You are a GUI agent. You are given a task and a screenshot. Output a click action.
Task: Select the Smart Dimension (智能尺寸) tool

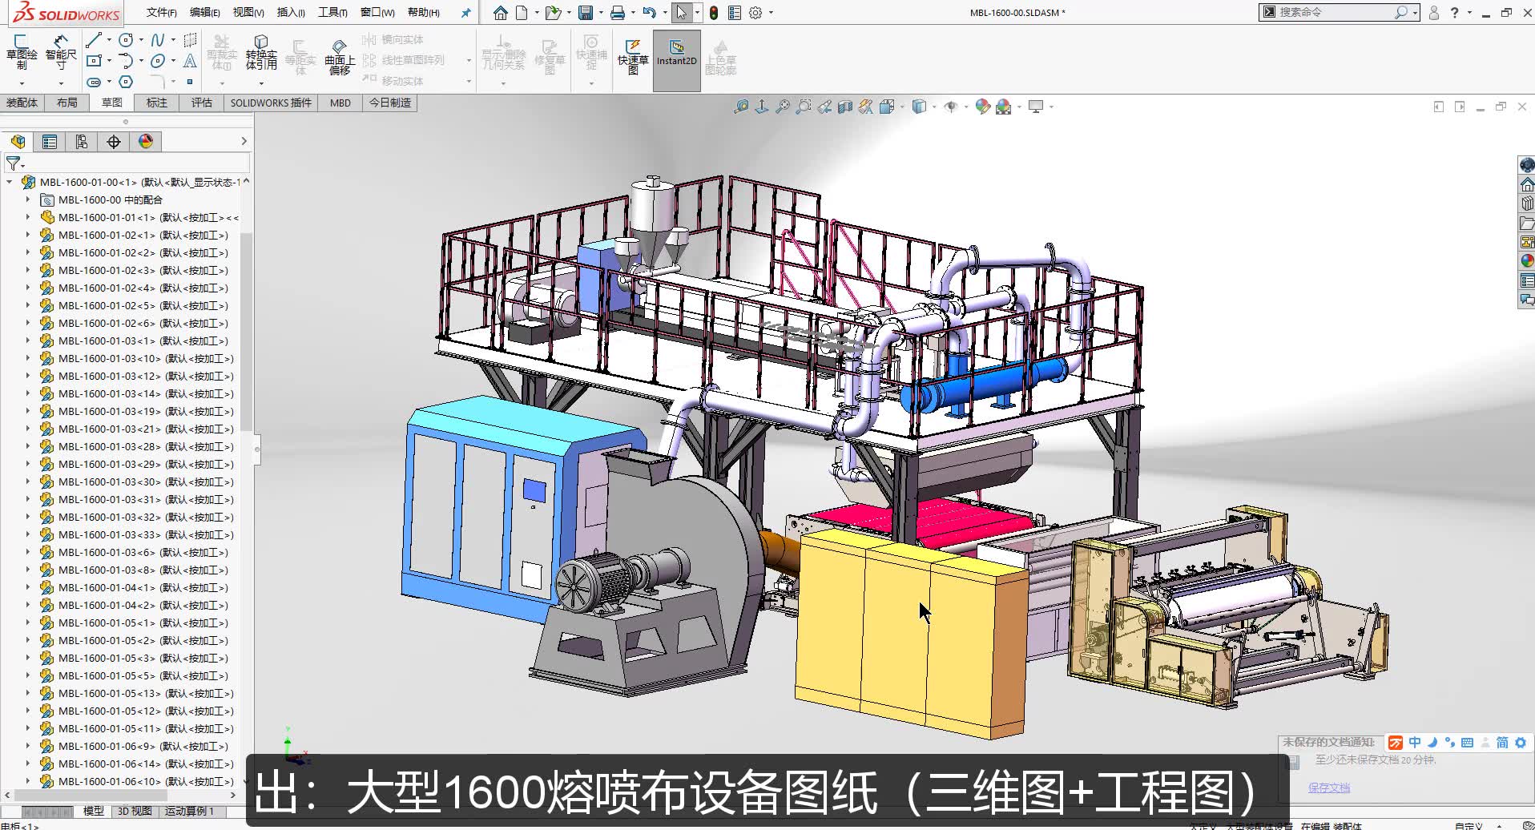(x=61, y=53)
